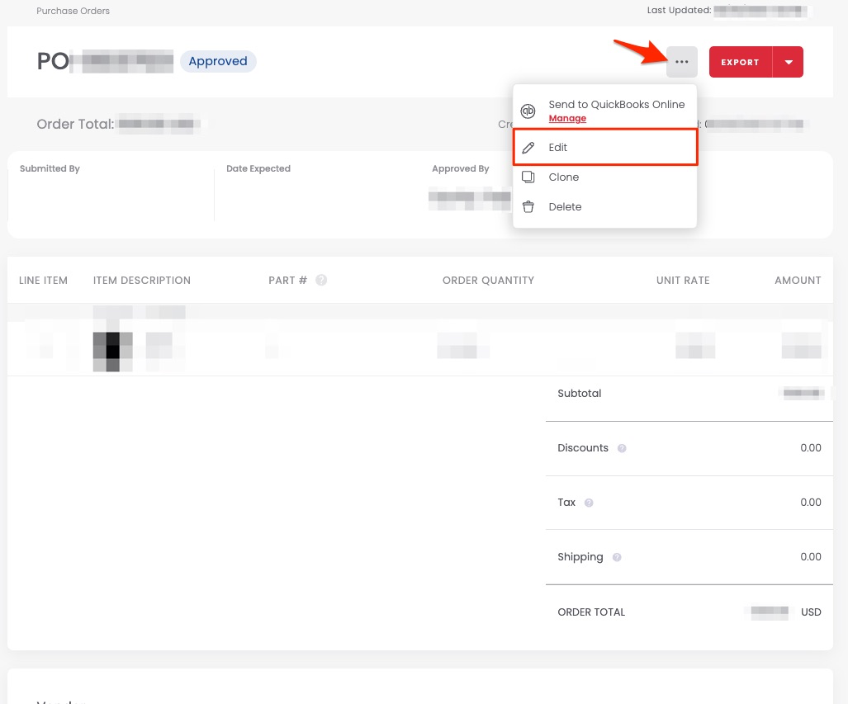Go back to Purchase Orders breadcrumb
848x704 pixels.
[73, 11]
